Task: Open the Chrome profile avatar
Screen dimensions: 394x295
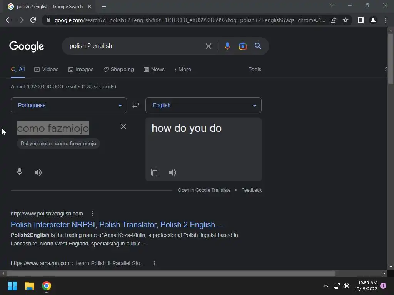Action: [x=373, y=20]
